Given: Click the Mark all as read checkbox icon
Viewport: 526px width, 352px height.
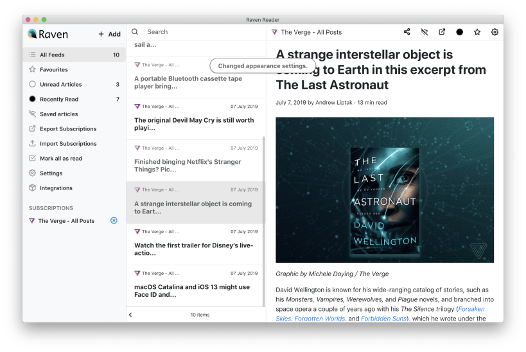Looking at the screenshot, I should (32, 158).
